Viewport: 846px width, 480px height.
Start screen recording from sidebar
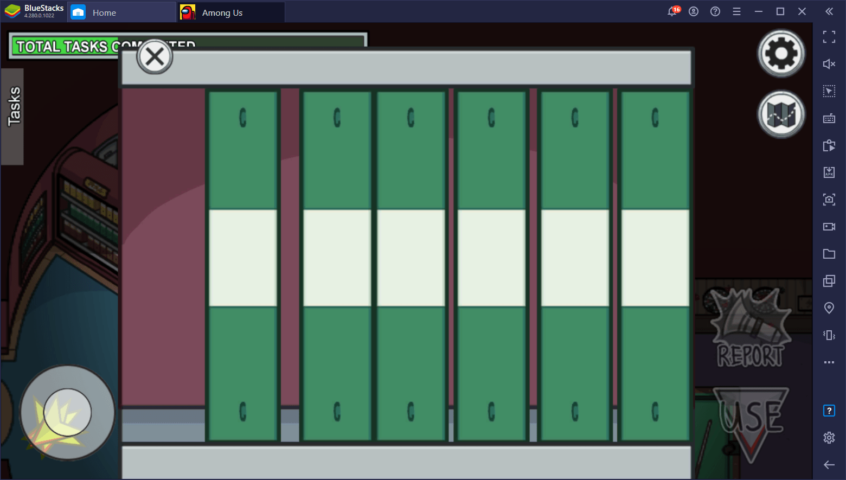tap(829, 227)
